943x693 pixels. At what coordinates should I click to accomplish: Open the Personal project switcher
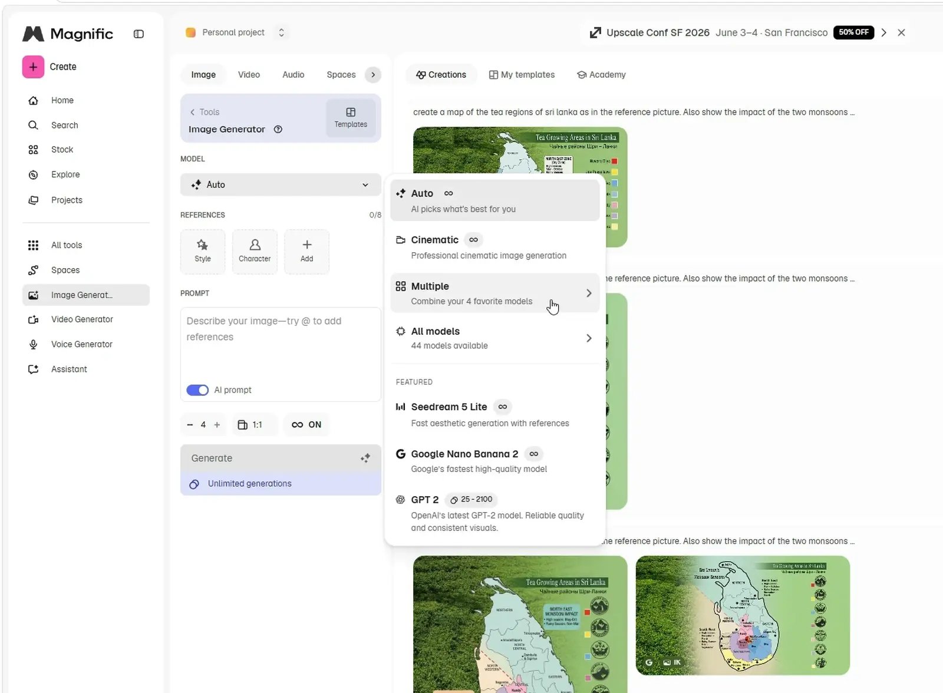click(x=235, y=32)
